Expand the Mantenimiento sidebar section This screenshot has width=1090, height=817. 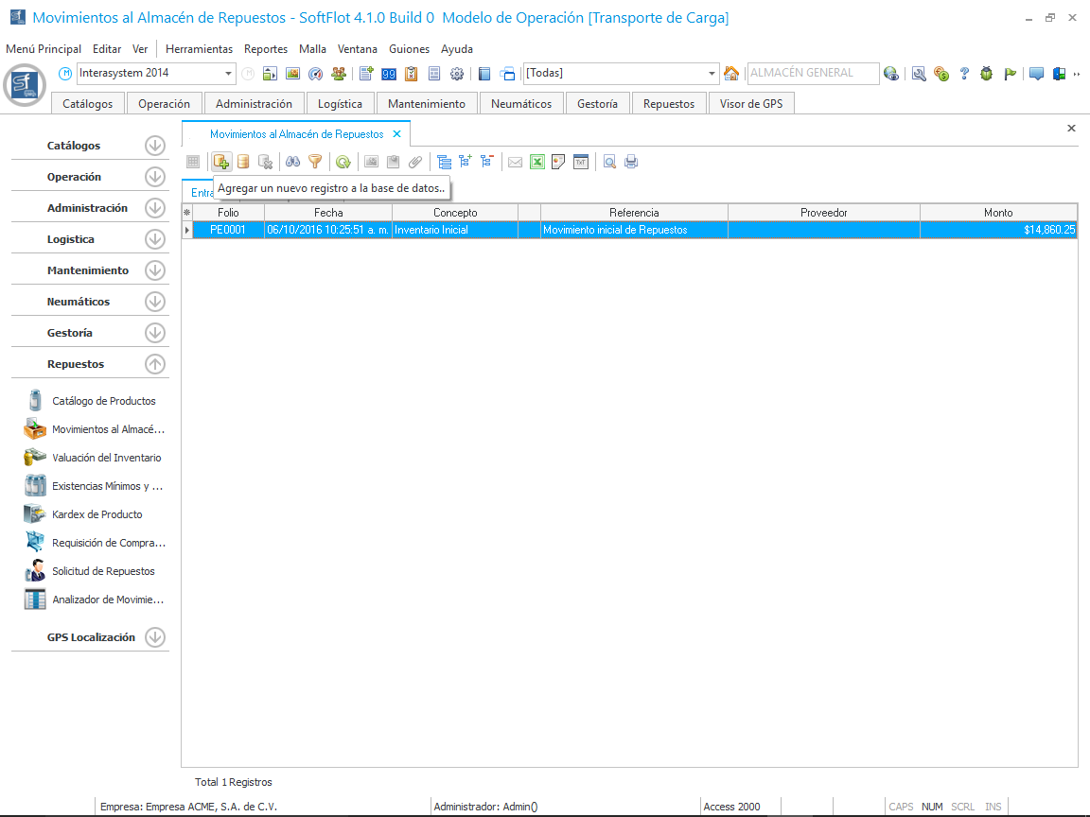155,270
